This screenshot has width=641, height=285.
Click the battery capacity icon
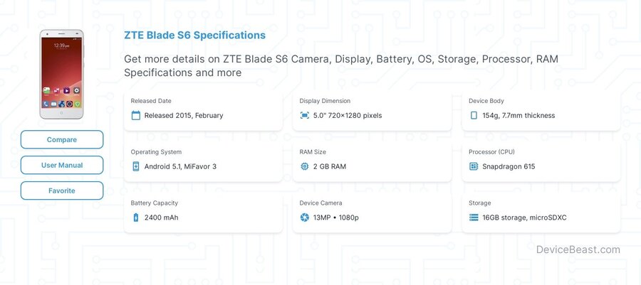136,217
